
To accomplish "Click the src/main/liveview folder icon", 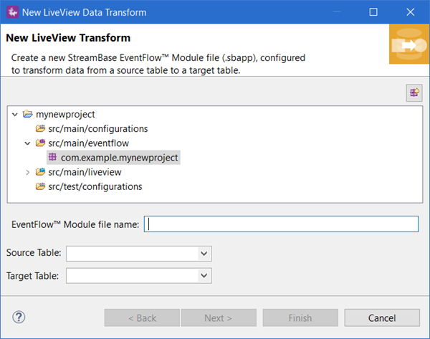I will [41, 172].
